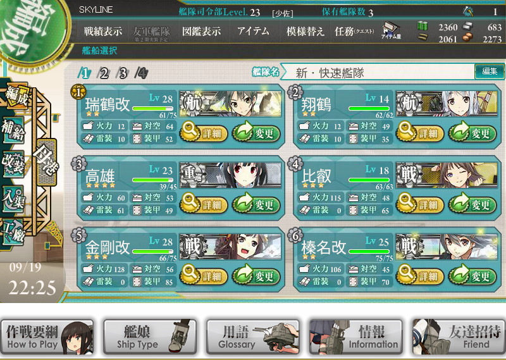Switch to fleet number 2 tab

(x=104, y=73)
